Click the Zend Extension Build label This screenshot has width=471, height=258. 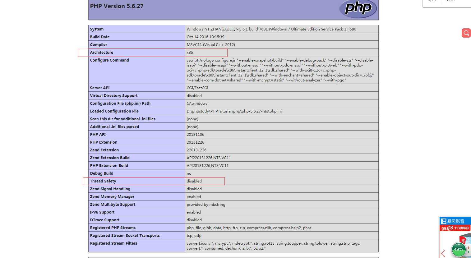[x=110, y=158]
